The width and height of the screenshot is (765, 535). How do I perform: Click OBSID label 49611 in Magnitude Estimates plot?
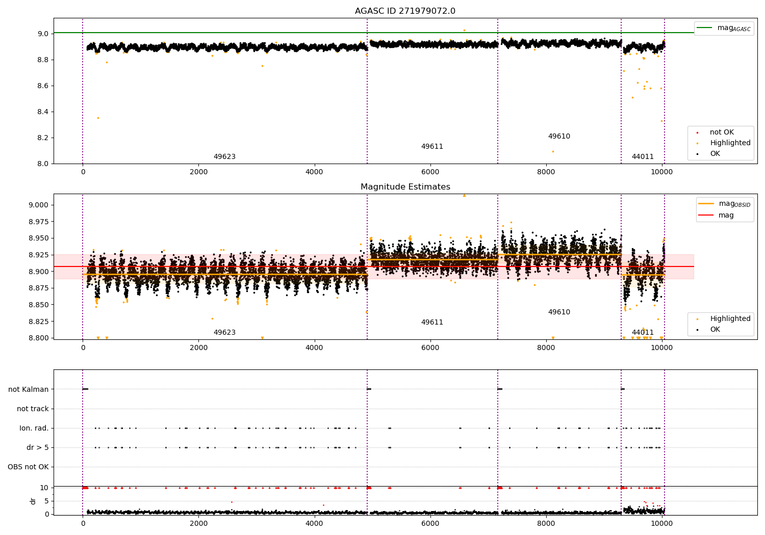click(432, 323)
